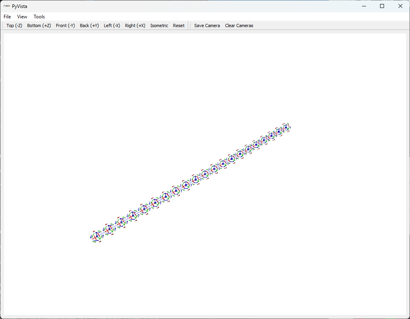Click Save Camera in the toolbar
Image resolution: width=410 pixels, height=319 pixels.
click(x=207, y=26)
